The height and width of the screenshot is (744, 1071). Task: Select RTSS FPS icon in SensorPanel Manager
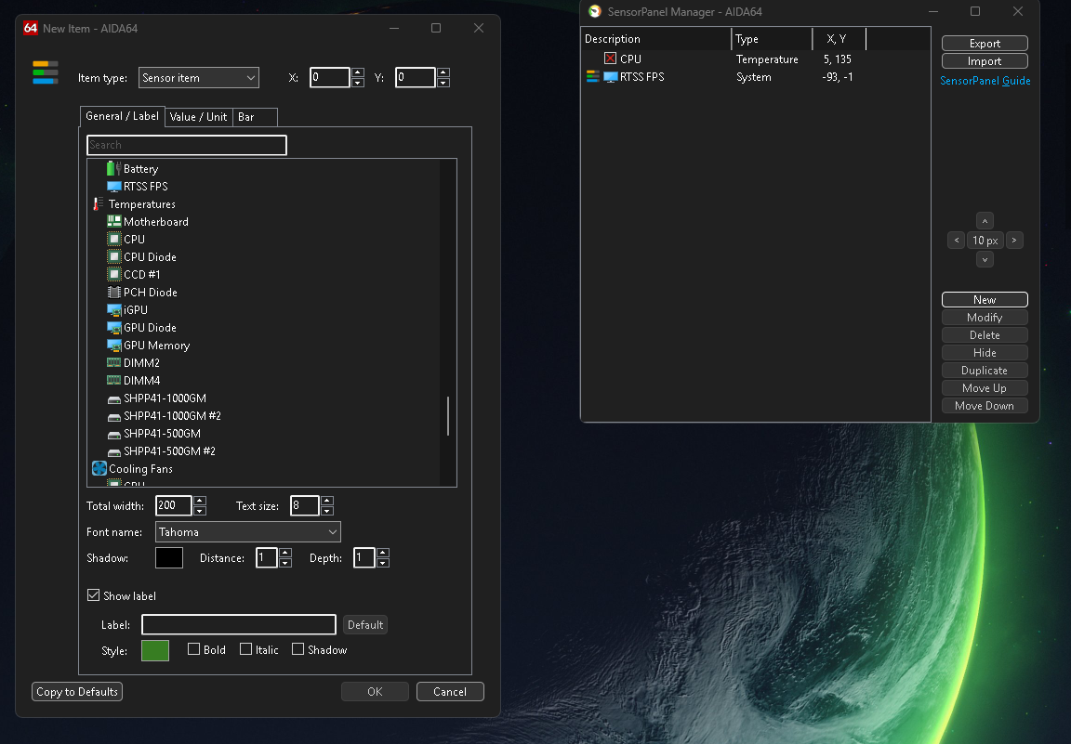[x=610, y=77]
